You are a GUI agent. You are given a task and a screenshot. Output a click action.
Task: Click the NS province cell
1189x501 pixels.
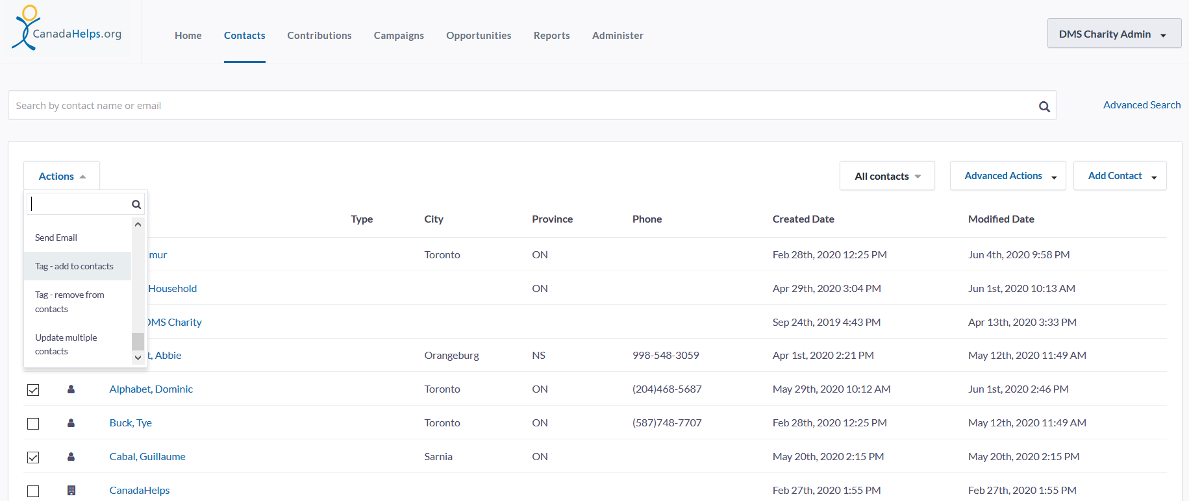539,356
